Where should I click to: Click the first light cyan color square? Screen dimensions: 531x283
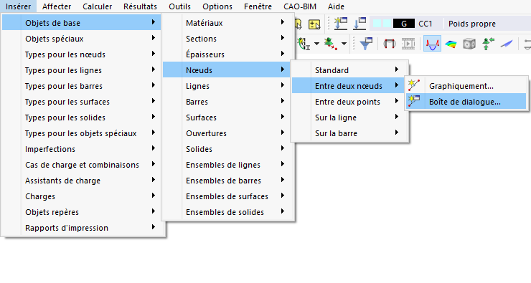click(x=377, y=24)
